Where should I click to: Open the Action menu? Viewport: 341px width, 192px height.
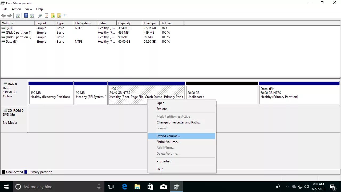pos(16,9)
